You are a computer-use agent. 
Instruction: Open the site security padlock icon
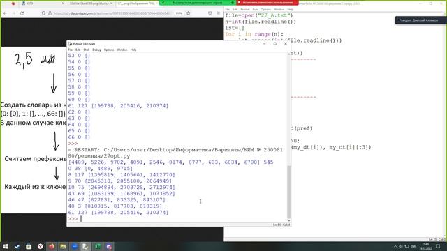click(50, 13)
